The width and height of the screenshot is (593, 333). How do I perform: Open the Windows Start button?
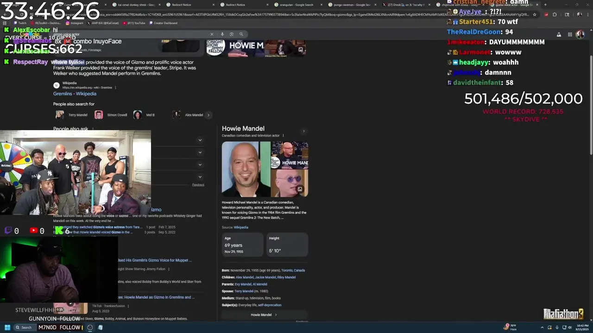7,327
